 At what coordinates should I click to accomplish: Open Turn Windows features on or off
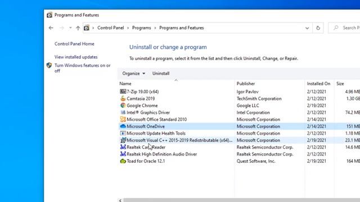click(83, 68)
